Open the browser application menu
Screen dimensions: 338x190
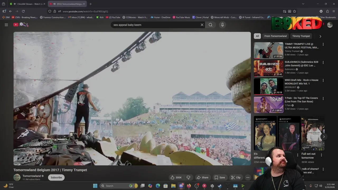(334, 11)
